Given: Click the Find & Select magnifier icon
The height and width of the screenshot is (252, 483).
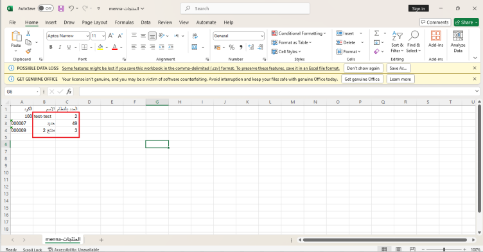Looking at the screenshot, I should click(414, 36).
